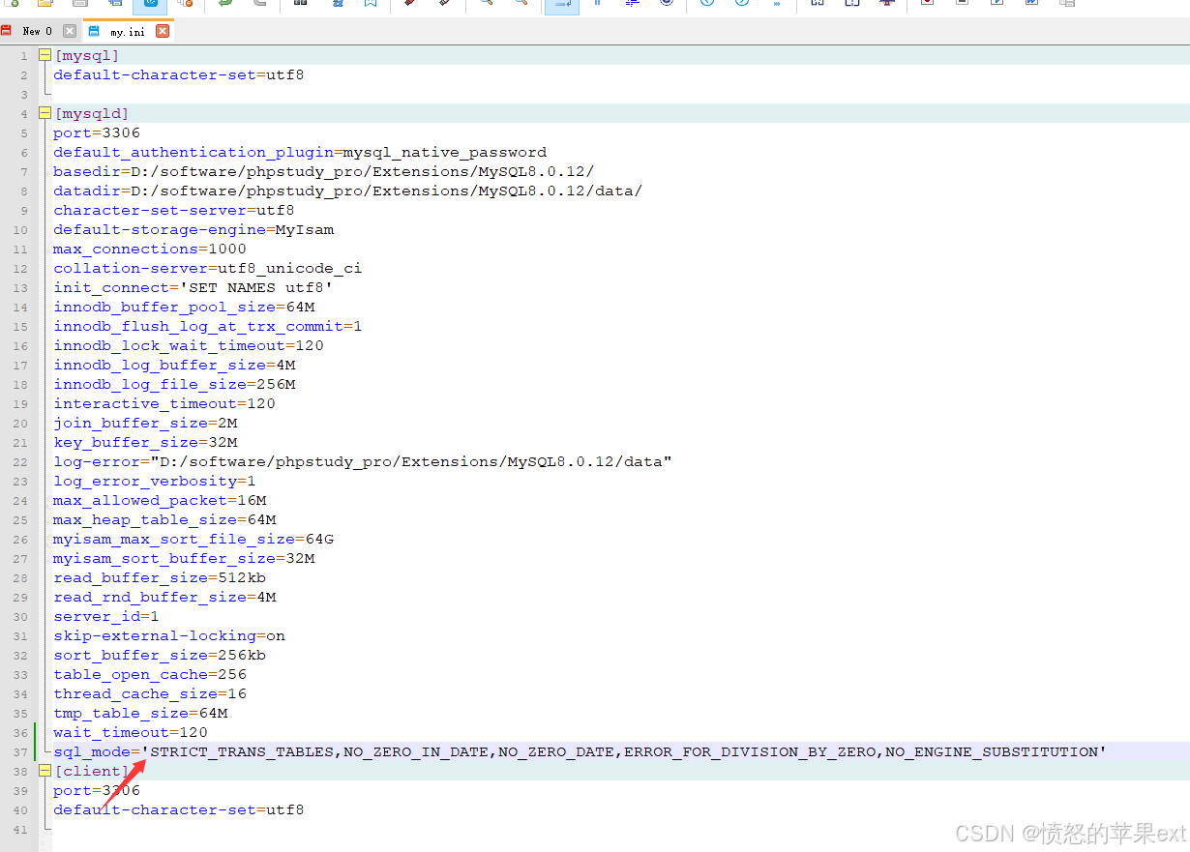
Task: Click the basedir path line
Action: (324, 171)
